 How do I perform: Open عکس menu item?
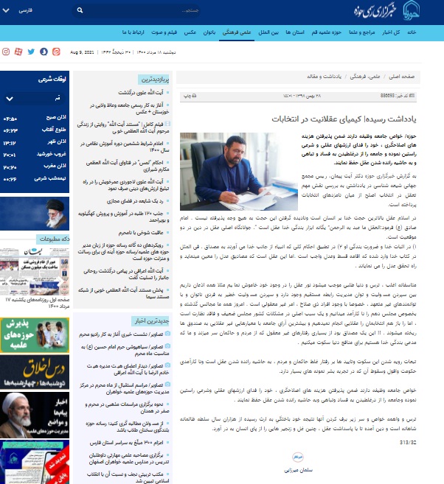[x=190, y=32]
